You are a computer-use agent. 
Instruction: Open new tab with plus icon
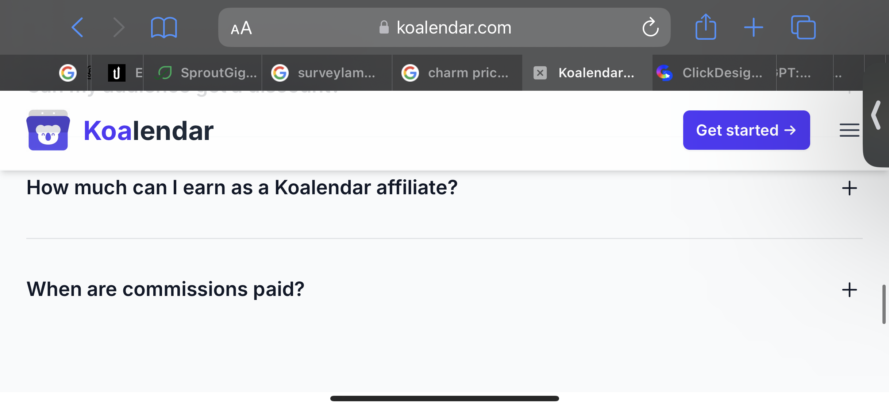point(753,27)
